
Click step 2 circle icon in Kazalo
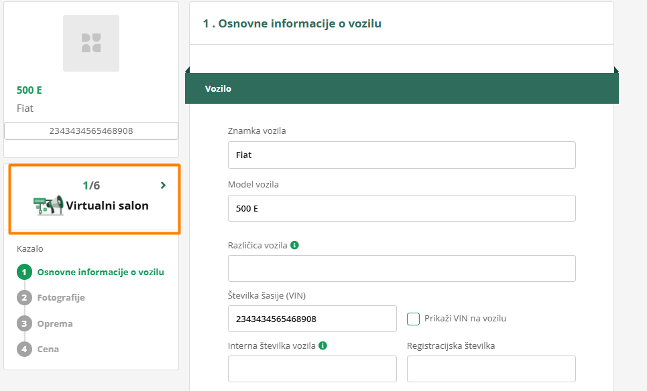(25, 297)
